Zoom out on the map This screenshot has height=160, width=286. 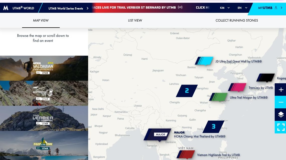[x=281, y=102]
